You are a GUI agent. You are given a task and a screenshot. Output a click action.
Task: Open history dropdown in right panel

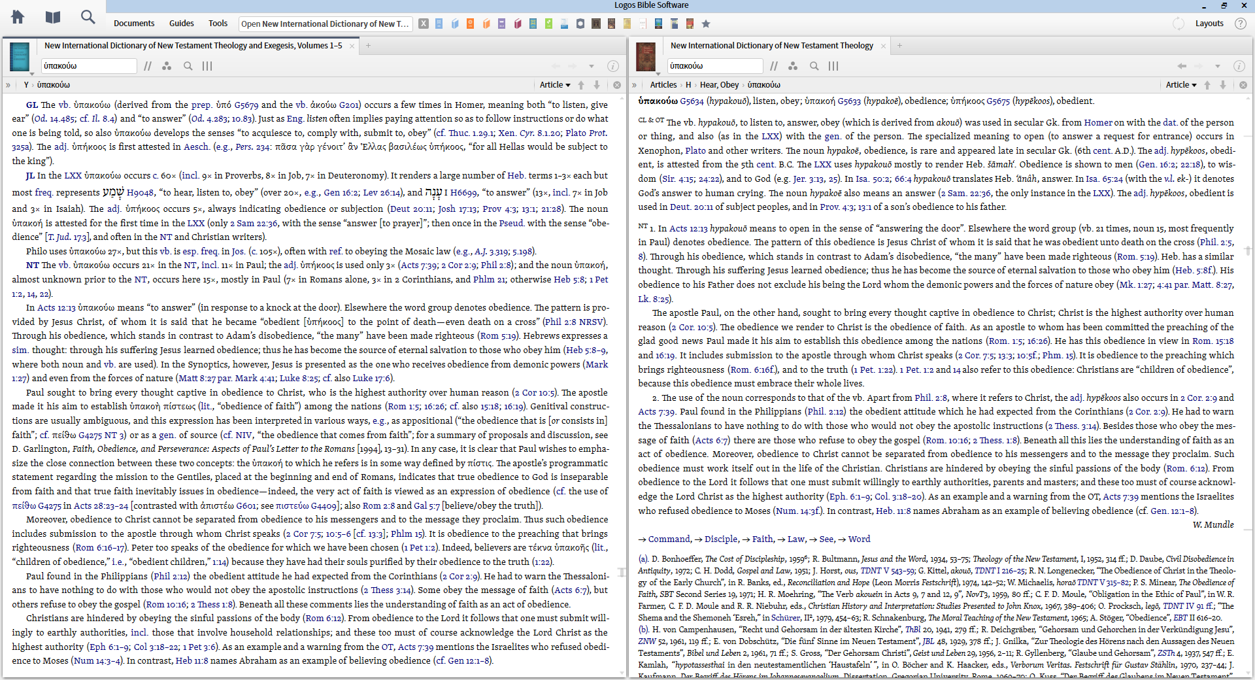1217,66
